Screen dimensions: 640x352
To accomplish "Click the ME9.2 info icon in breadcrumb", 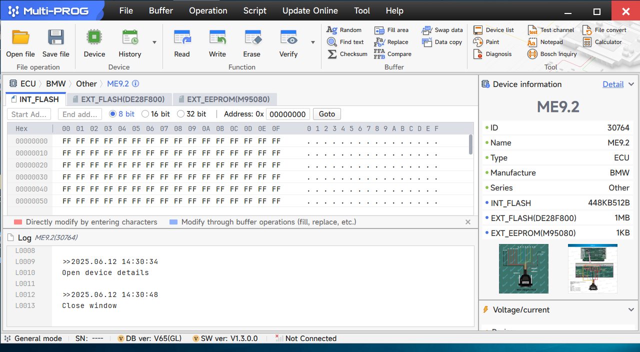I will (x=135, y=84).
